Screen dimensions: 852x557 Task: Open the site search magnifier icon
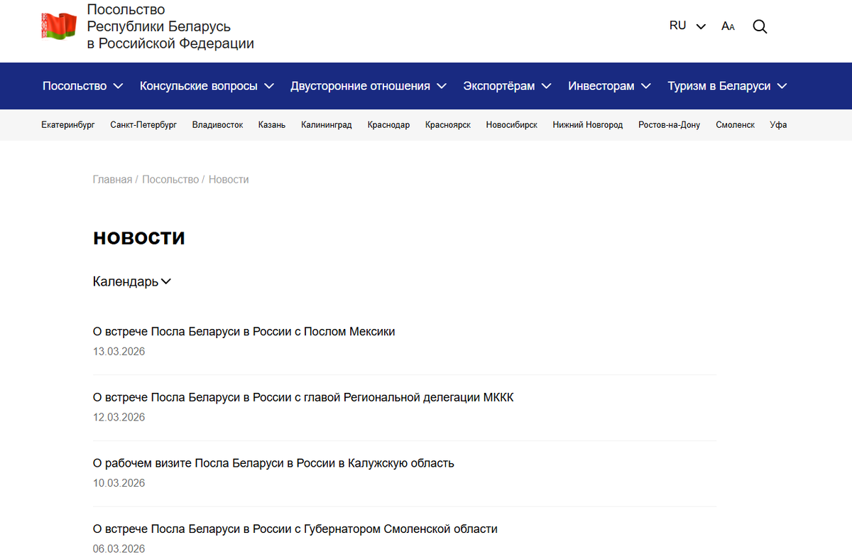click(760, 27)
